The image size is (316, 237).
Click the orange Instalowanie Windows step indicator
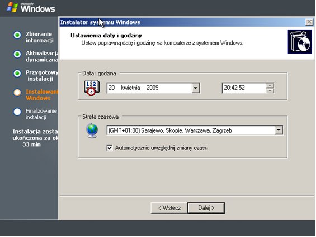coord(17,93)
